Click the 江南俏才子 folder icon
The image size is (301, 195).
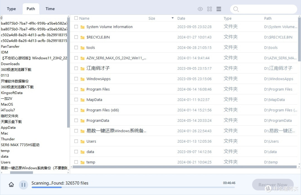(82, 69)
